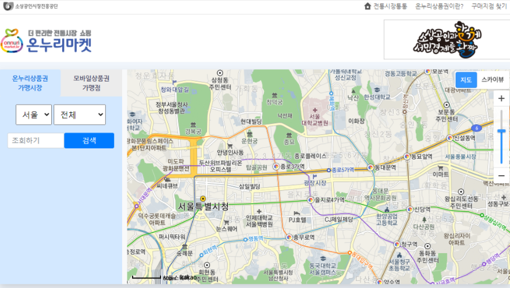The image size is (510, 288).
Task: Select the 모바일상품권 가맹점 tab
Action: pos(91,83)
